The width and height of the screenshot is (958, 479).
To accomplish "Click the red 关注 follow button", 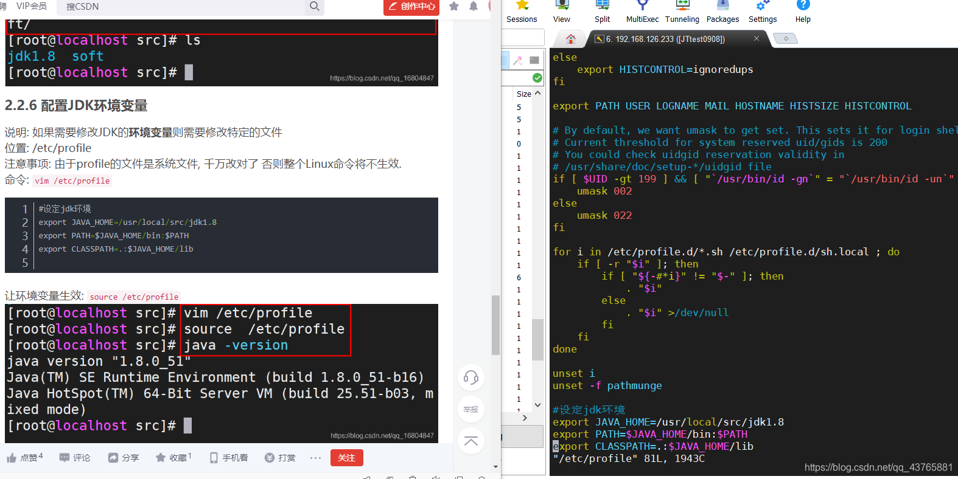I will click(347, 458).
